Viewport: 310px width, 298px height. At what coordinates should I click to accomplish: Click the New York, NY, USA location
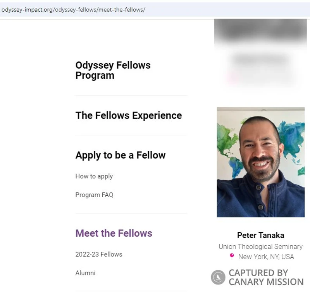tap(266, 257)
